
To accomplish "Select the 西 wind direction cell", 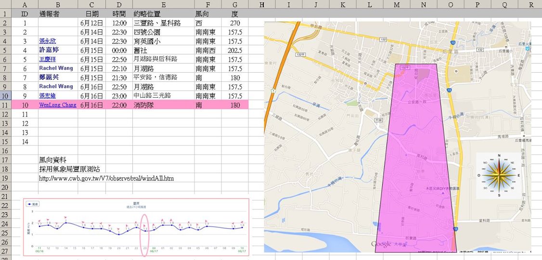I will click(208, 23).
